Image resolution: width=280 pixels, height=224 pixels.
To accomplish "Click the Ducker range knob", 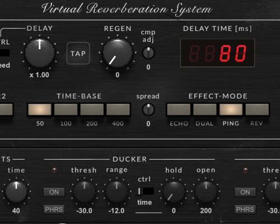I will point(116,192).
